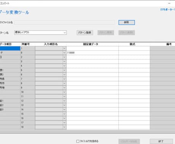Click the fixed value cell in column number 1 row
This screenshot has width=175, height=144.
[92, 49]
